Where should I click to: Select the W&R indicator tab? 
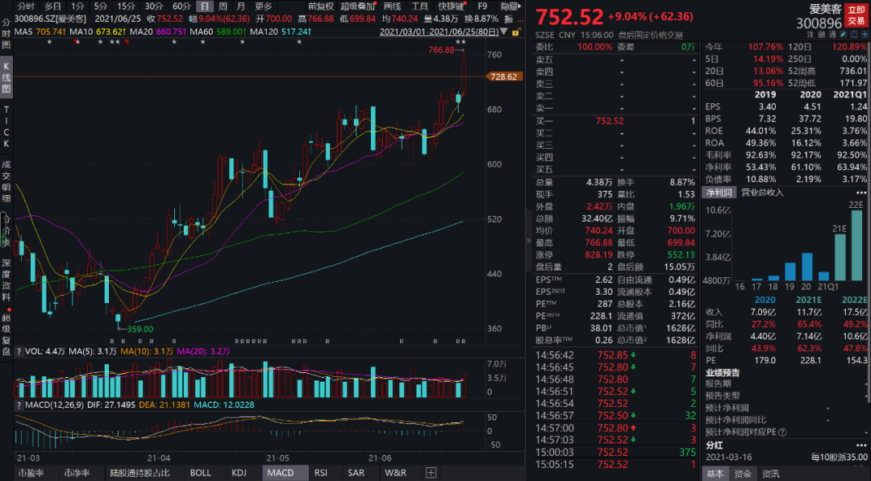point(395,473)
